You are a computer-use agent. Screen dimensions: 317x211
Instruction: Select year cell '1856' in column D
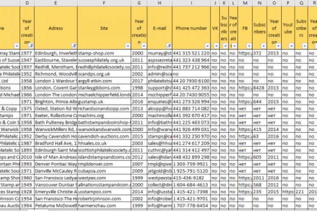coord(27,88)
